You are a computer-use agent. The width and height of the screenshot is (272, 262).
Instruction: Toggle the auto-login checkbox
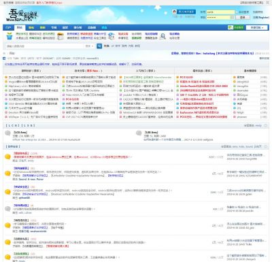237,12
